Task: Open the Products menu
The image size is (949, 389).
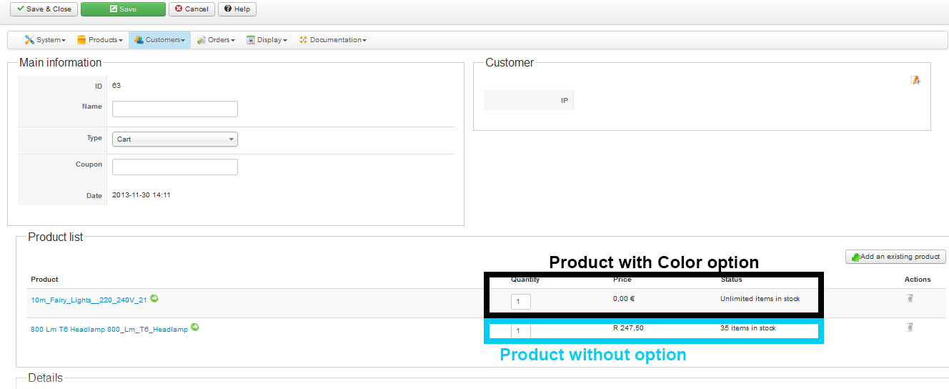Action: (x=100, y=40)
